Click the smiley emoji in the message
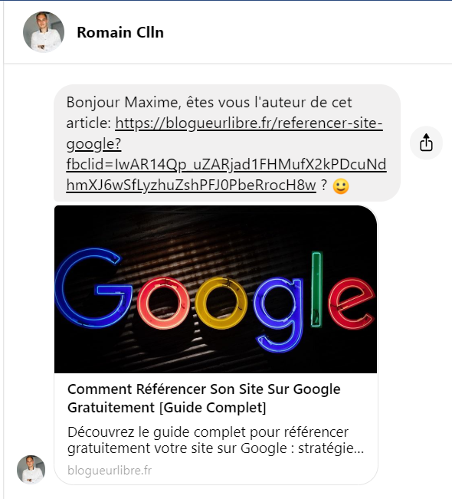 pos(341,185)
